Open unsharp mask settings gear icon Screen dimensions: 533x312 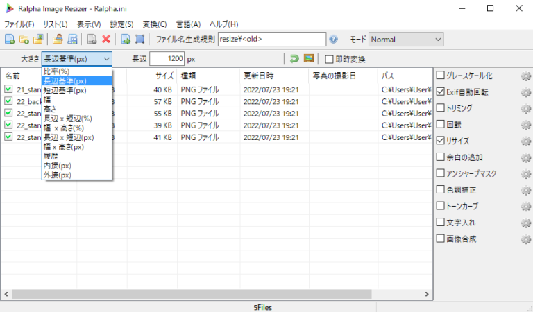[x=526, y=173]
